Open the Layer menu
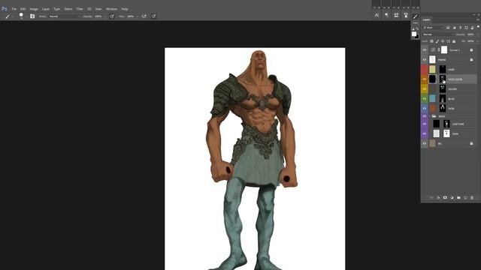Viewport: 481px width, 270px height. click(x=45, y=9)
